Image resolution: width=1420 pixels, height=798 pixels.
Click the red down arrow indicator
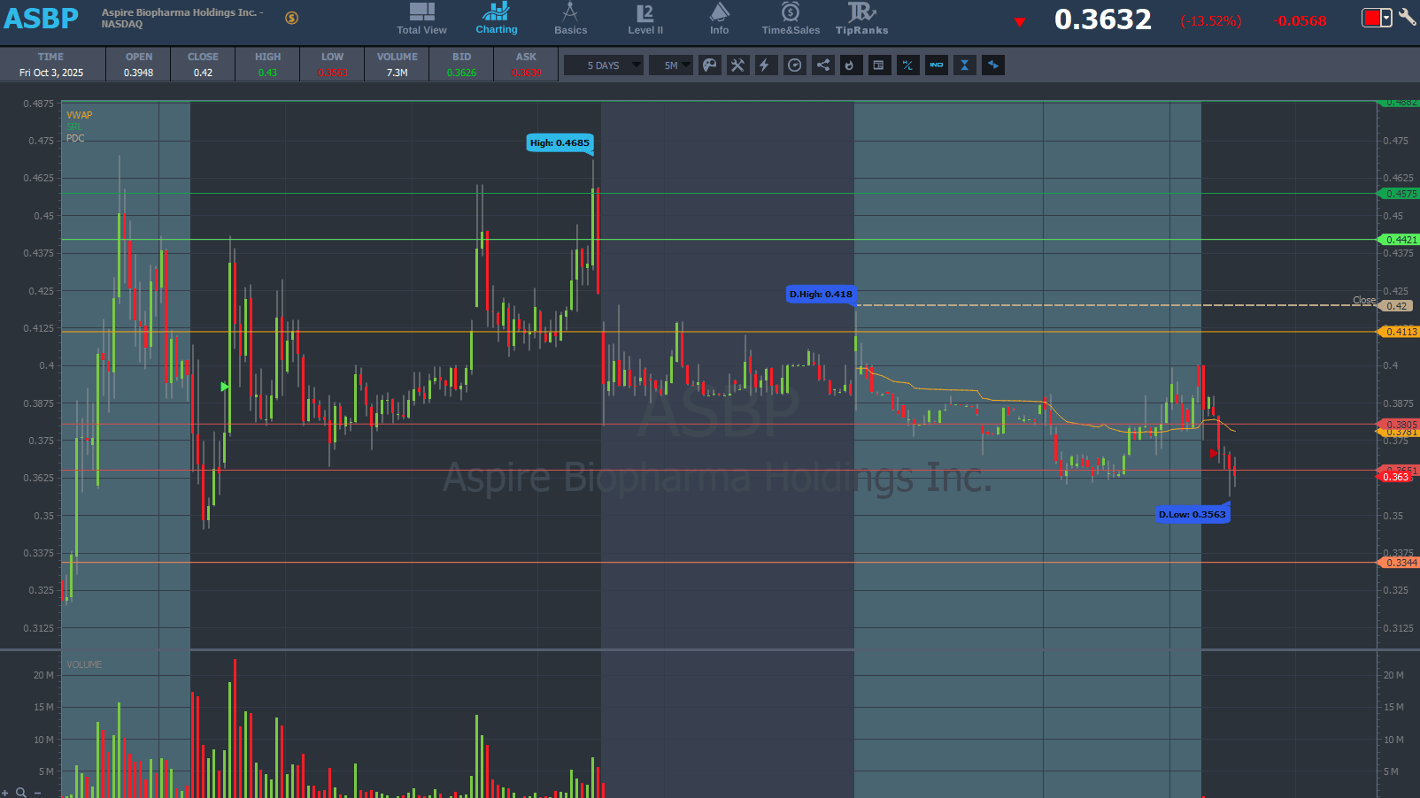(x=1020, y=22)
